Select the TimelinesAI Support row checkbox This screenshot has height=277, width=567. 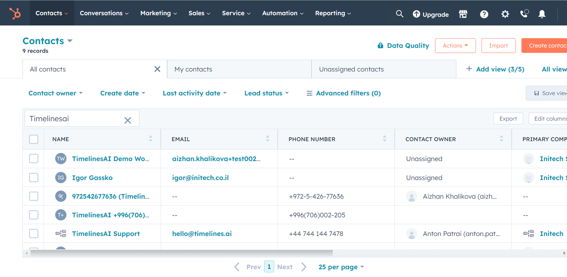34,234
